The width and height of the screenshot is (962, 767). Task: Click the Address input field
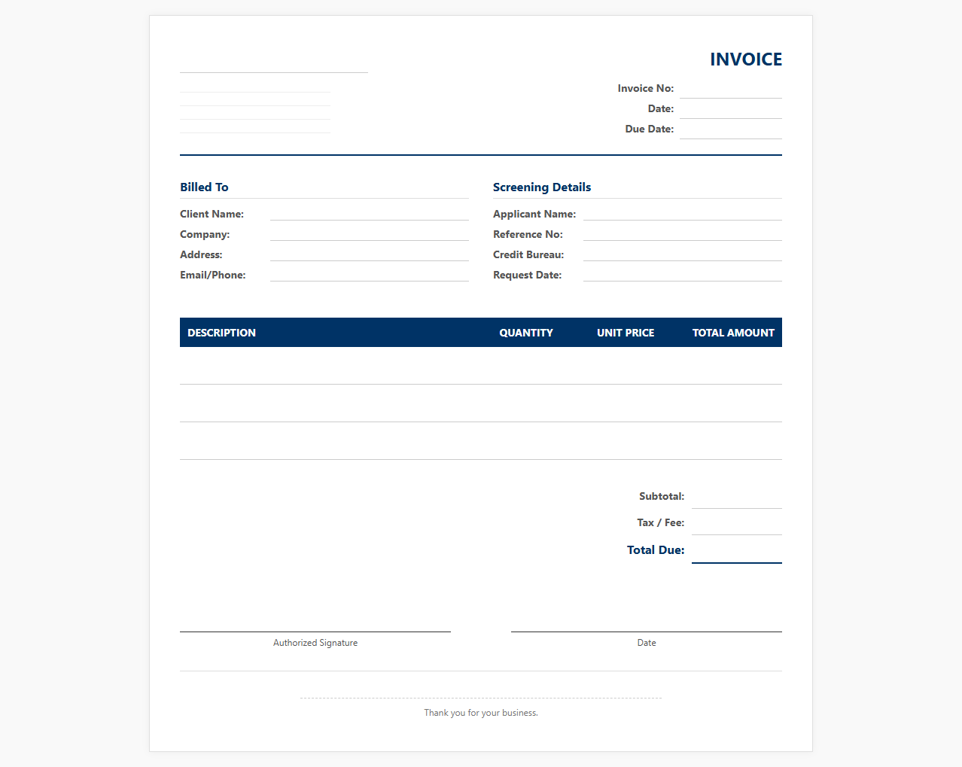(370, 254)
